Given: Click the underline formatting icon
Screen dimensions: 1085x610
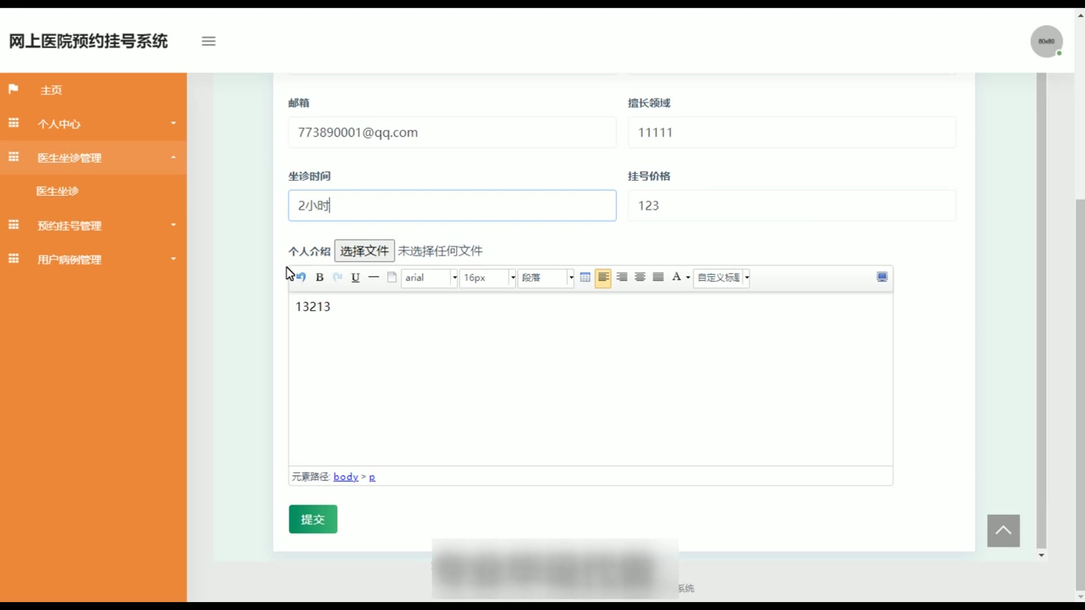Looking at the screenshot, I should click(x=355, y=277).
